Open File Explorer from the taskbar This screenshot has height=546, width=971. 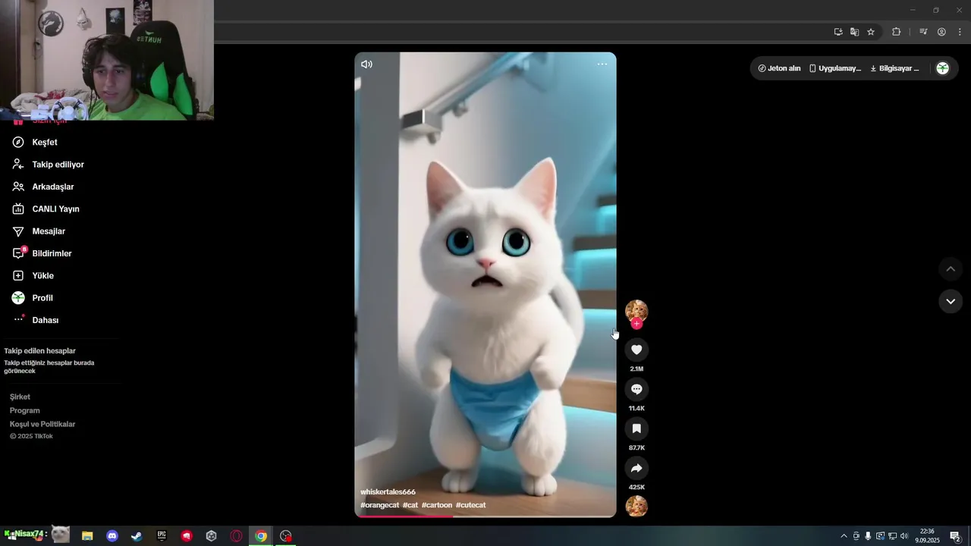87,536
